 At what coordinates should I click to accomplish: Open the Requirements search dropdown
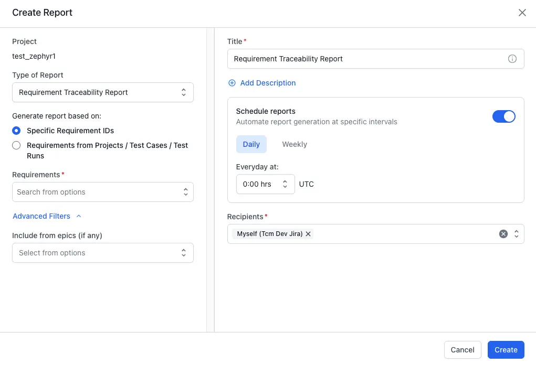[103, 192]
